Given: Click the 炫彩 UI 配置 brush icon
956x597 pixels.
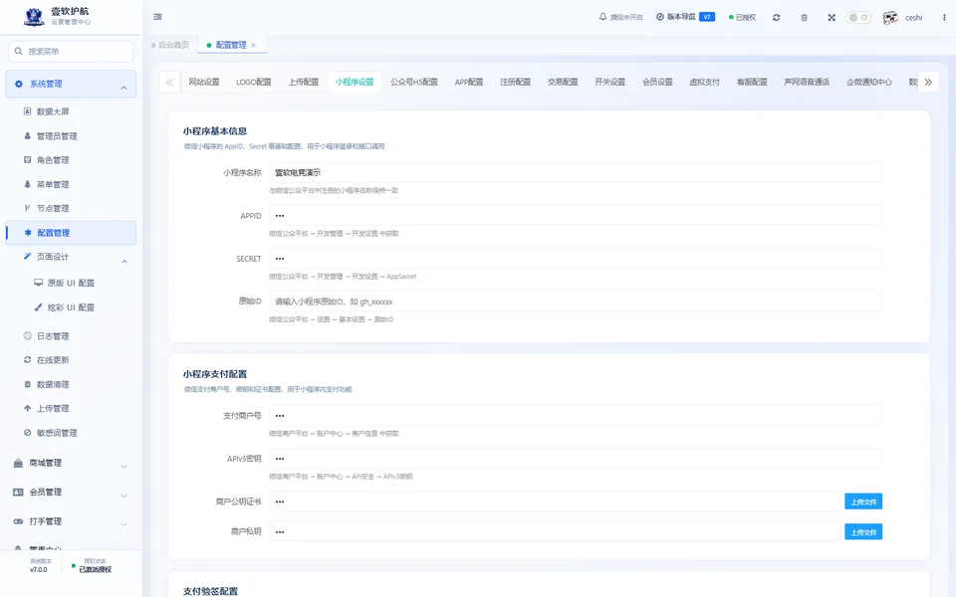Looking at the screenshot, I should tap(39, 307).
